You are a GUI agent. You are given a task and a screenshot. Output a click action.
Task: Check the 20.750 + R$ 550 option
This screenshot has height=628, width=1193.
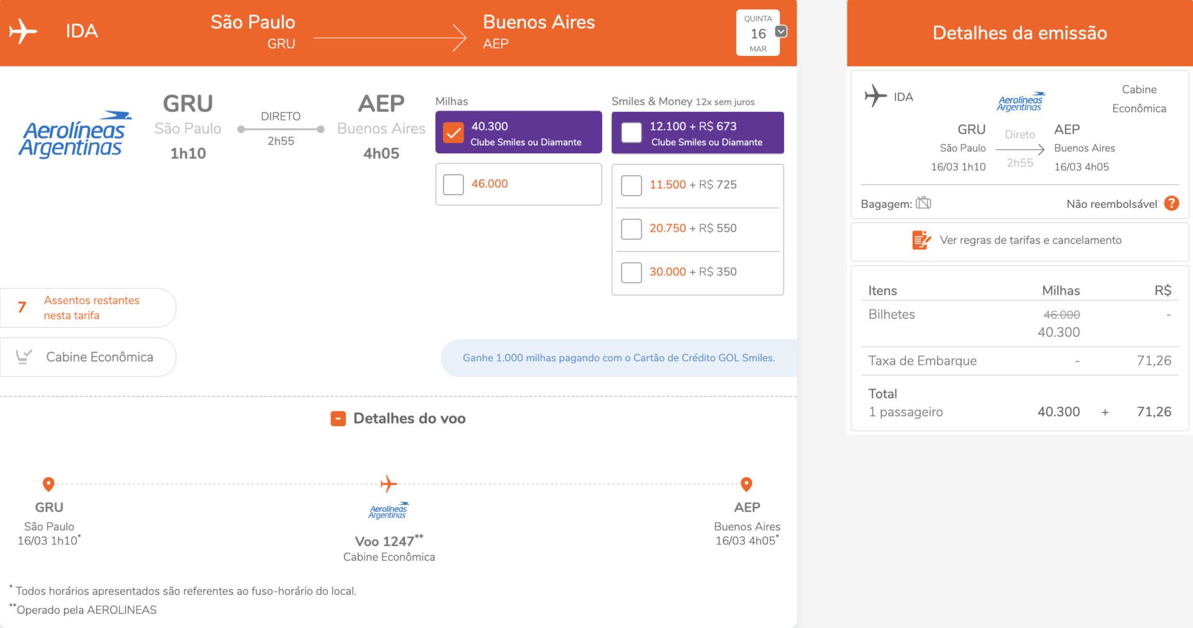(x=631, y=229)
